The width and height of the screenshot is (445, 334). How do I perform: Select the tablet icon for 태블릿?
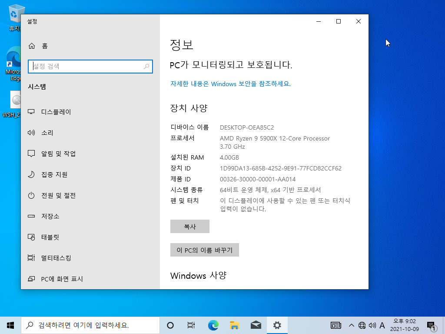[31, 237]
